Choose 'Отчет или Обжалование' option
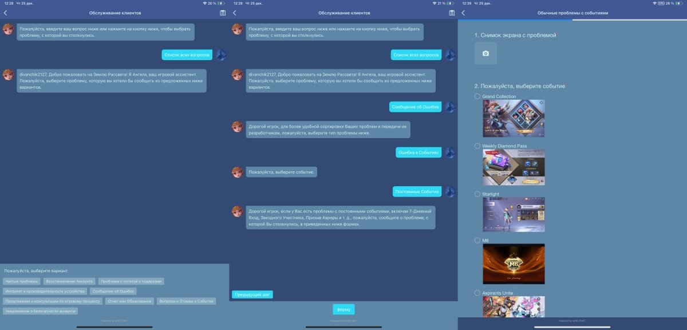 point(130,301)
